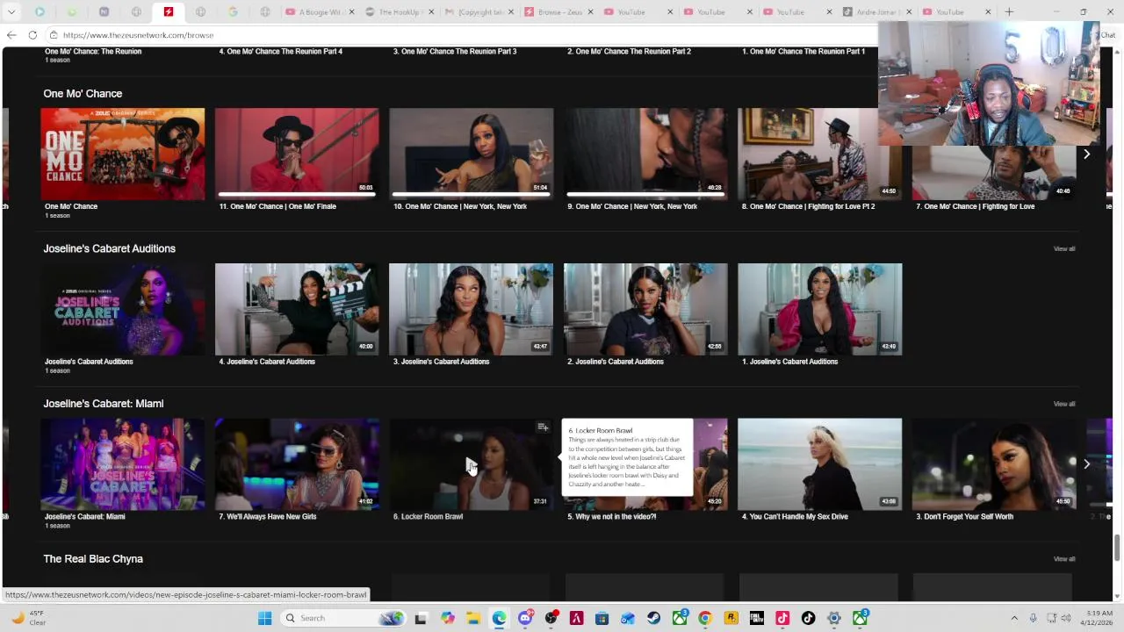Open the weather widget showing 45°F
This screenshot has width=1124, height=632.
pyautogui.click(x=28, y=618)
